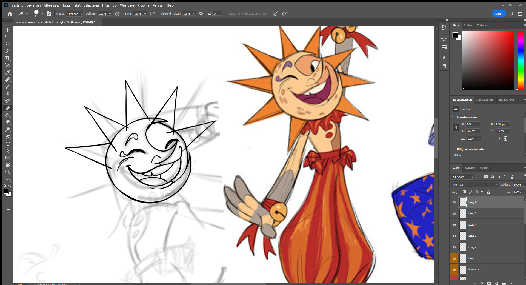The width and height of the screenshot is (526, 285).
Task: Hide the Laag 1 layer
Action: [454, 258]
